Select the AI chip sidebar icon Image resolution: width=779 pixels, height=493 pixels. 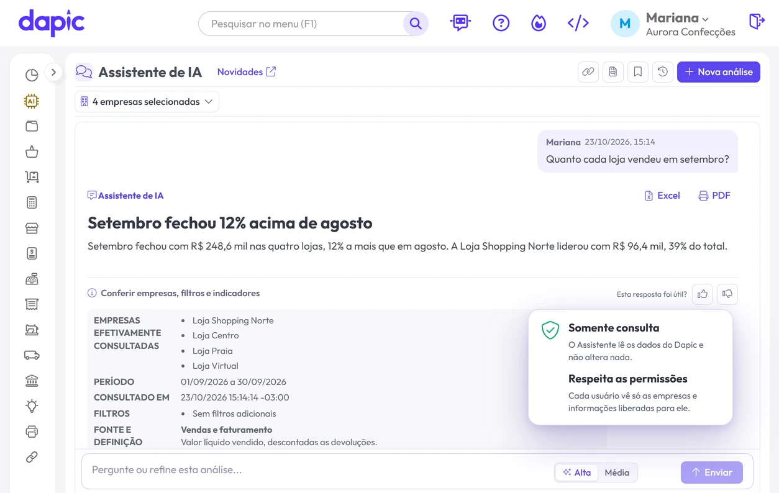pos(32,101)
